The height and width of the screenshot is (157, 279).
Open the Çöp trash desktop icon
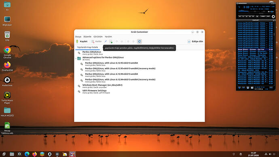click(7, 36)
